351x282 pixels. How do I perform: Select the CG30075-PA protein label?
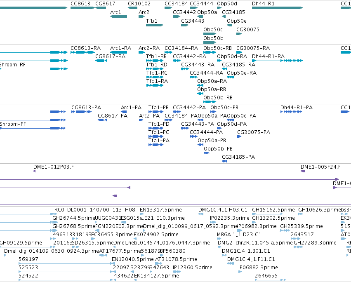tap(254, 132)
